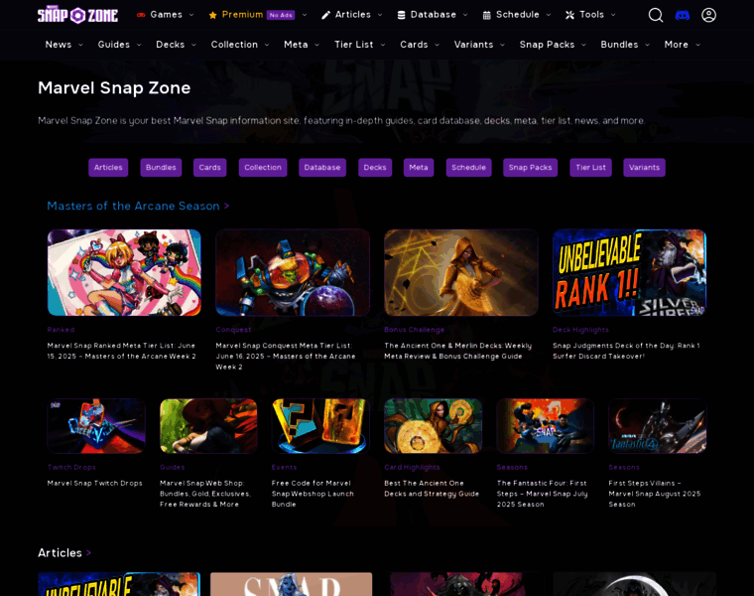Expand the Guides submenu chevron
The height and width of the screenshot is (596, 754).
point(139,45)
